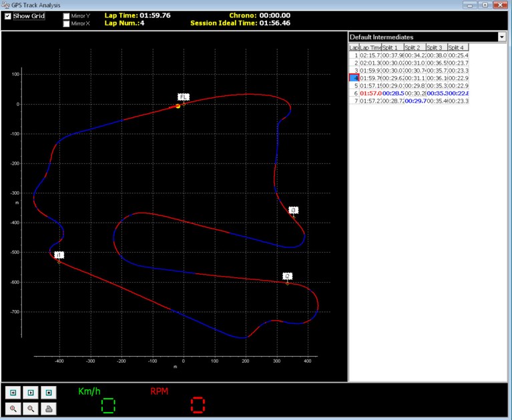The image size is (512, 420).
Task: Click the green Km/h speed digit display
Action: click(x=107, y=405)
